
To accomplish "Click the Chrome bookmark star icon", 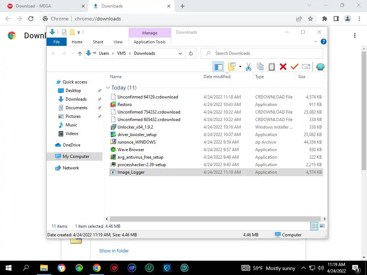I will click(310, 19).
